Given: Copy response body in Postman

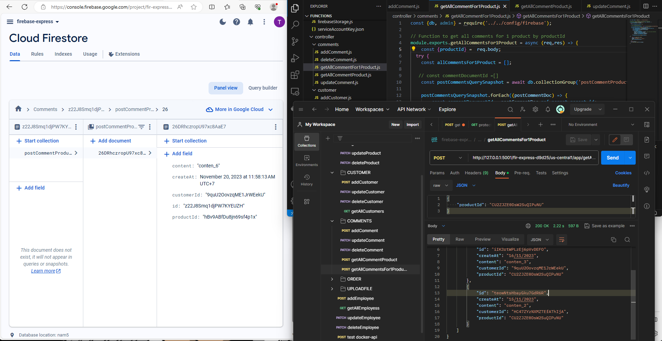Looking at the screenshot, I should pos(614,240).
